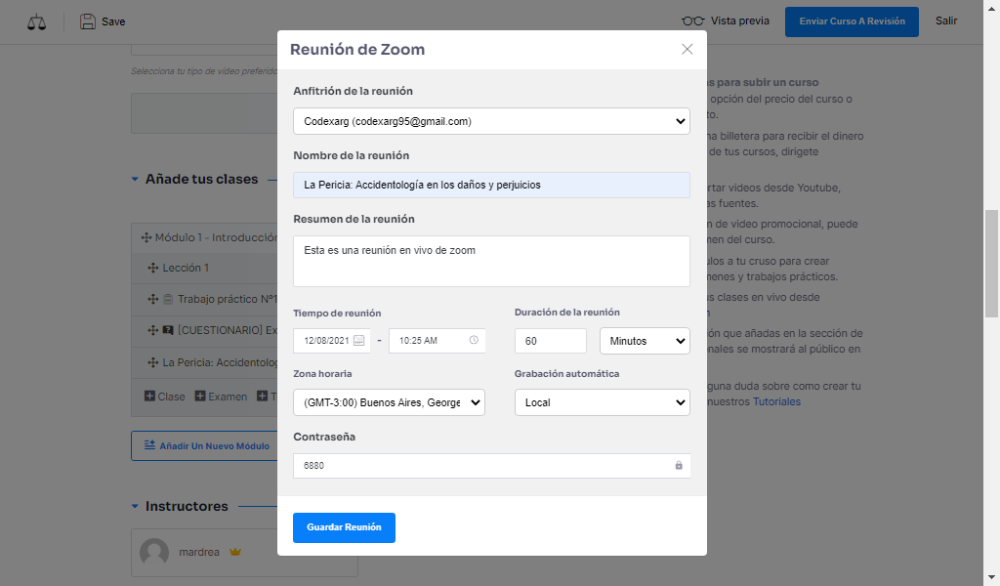Viewport: 1000px width, 586px height.
Task: Click the move handle for Trabajo práctico
Action: point(153,299)
